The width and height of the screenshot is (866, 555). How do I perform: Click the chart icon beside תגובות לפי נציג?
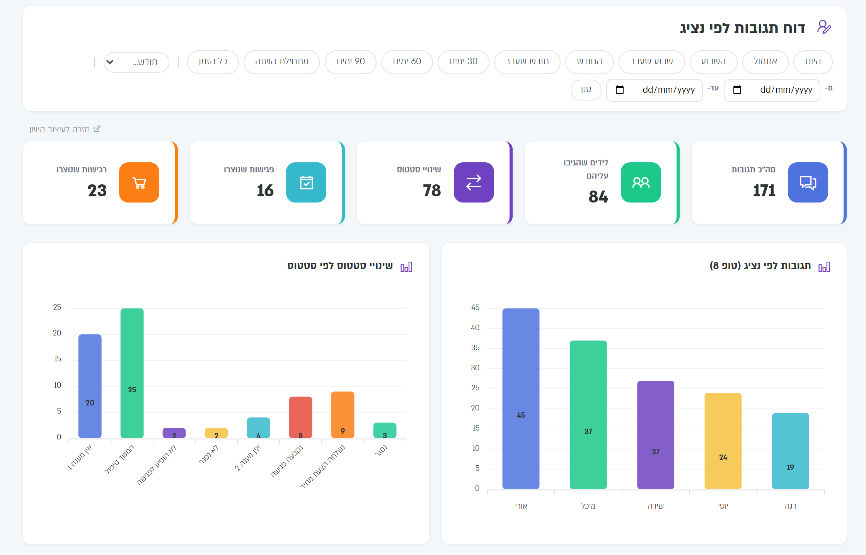click(824, 267)
